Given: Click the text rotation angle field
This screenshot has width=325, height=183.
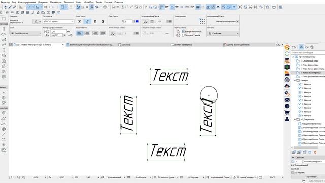Looking at the screenshot, I should click(x=56, y=35).
